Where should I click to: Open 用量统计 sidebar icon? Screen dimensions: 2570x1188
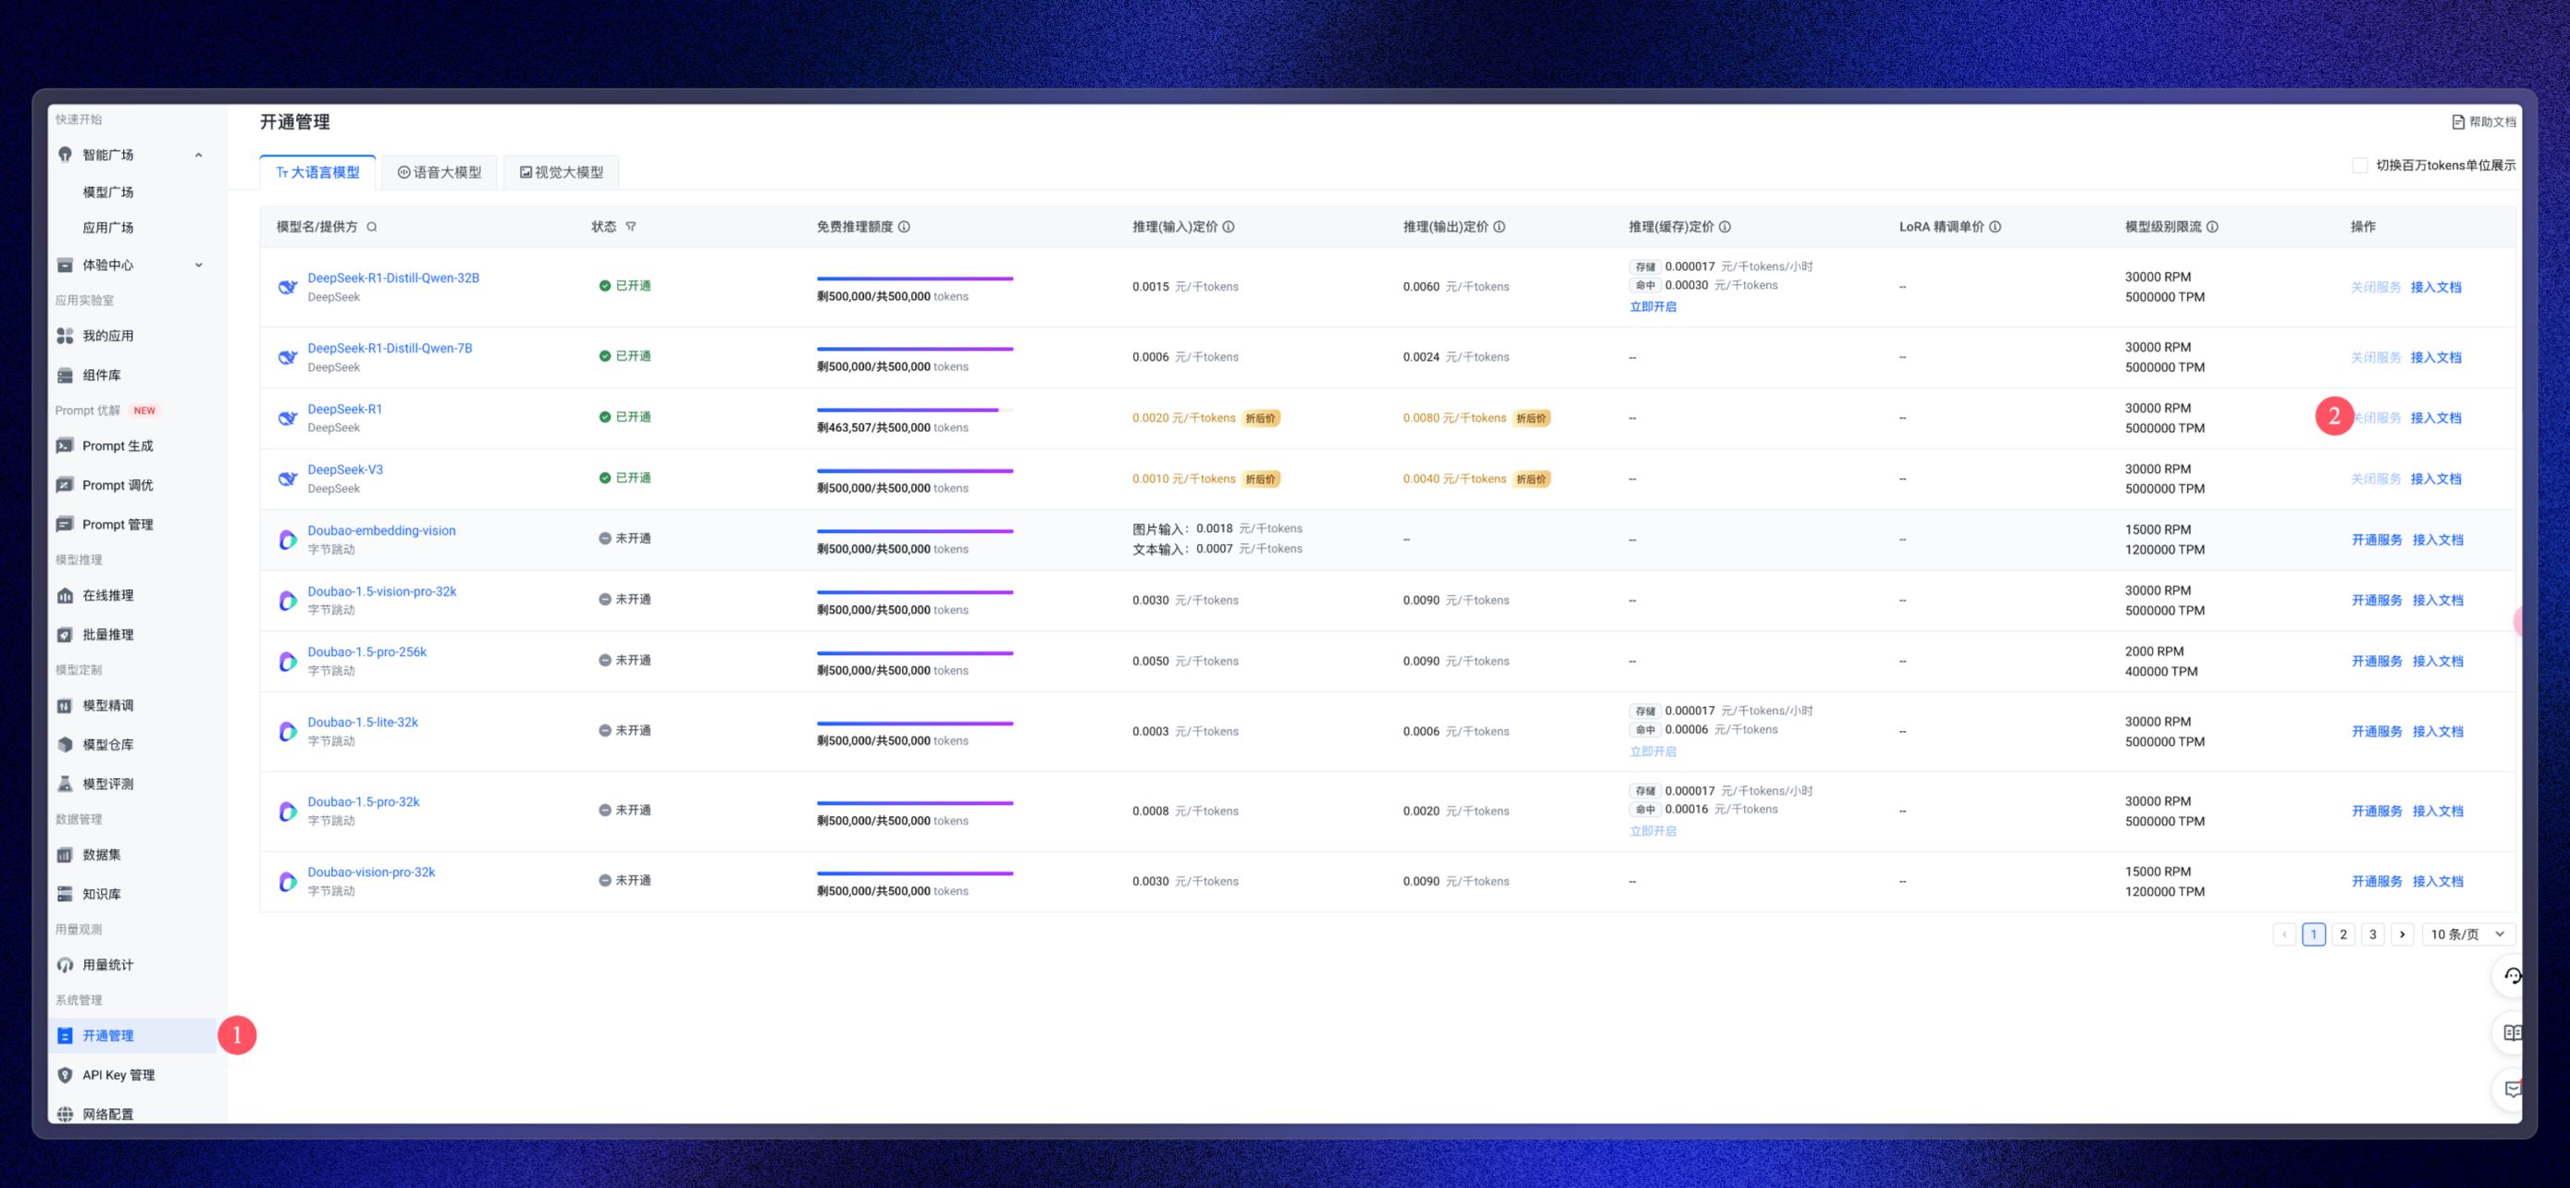pyautogui.click(x=65, y=965)
